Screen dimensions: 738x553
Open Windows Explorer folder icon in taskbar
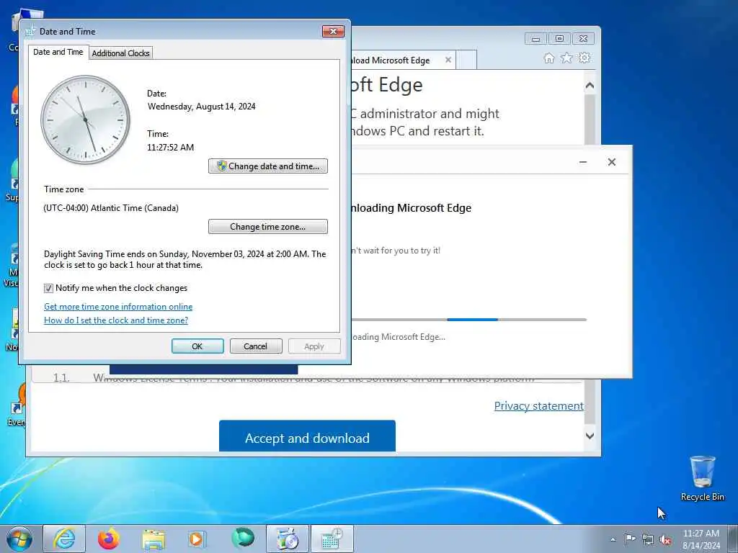pos(154,539)
